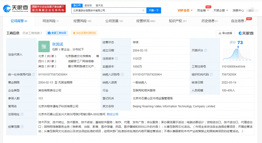Click paid-in capital value 1000万
Viewport: 262px width, 143px height.
pyautogui.click(x=137, y=67)
